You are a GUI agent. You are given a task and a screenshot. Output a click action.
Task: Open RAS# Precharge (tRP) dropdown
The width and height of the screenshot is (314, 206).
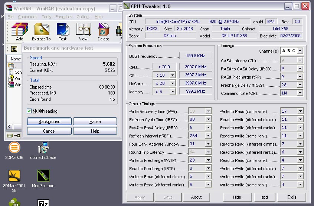click(300, 77)
